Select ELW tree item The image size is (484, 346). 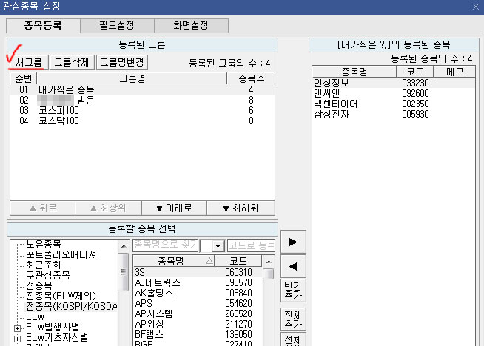coord(36,316)
